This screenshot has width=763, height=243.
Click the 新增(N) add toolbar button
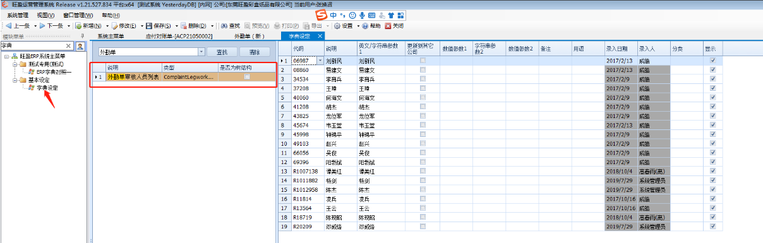pos(88,26)
